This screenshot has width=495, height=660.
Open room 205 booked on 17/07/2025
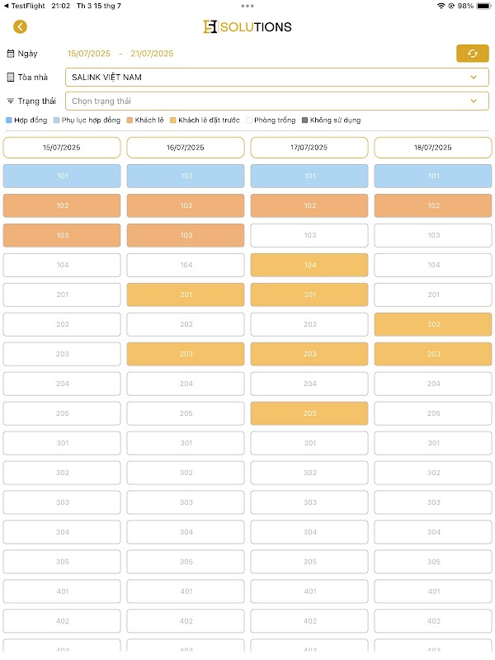tap(309, 413)
